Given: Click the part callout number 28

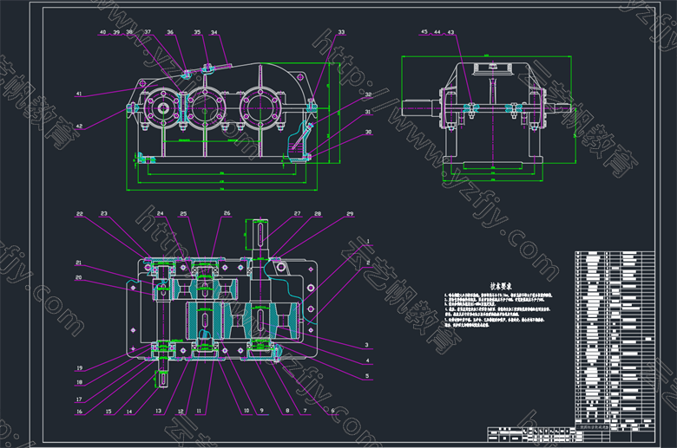Looking at the screenshot, I should pyautogui.click(x=318, y=213).
